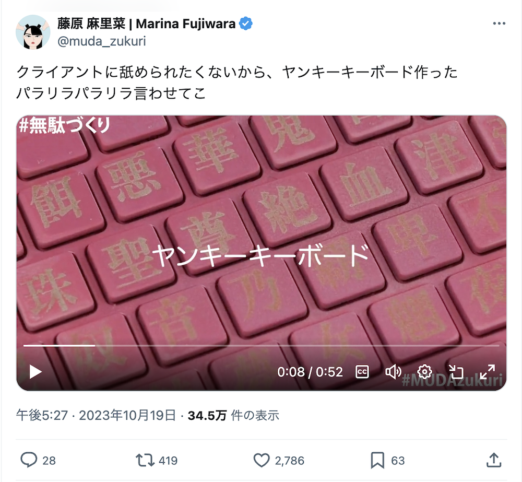Open the tweet's more options menu

point(499,23)
